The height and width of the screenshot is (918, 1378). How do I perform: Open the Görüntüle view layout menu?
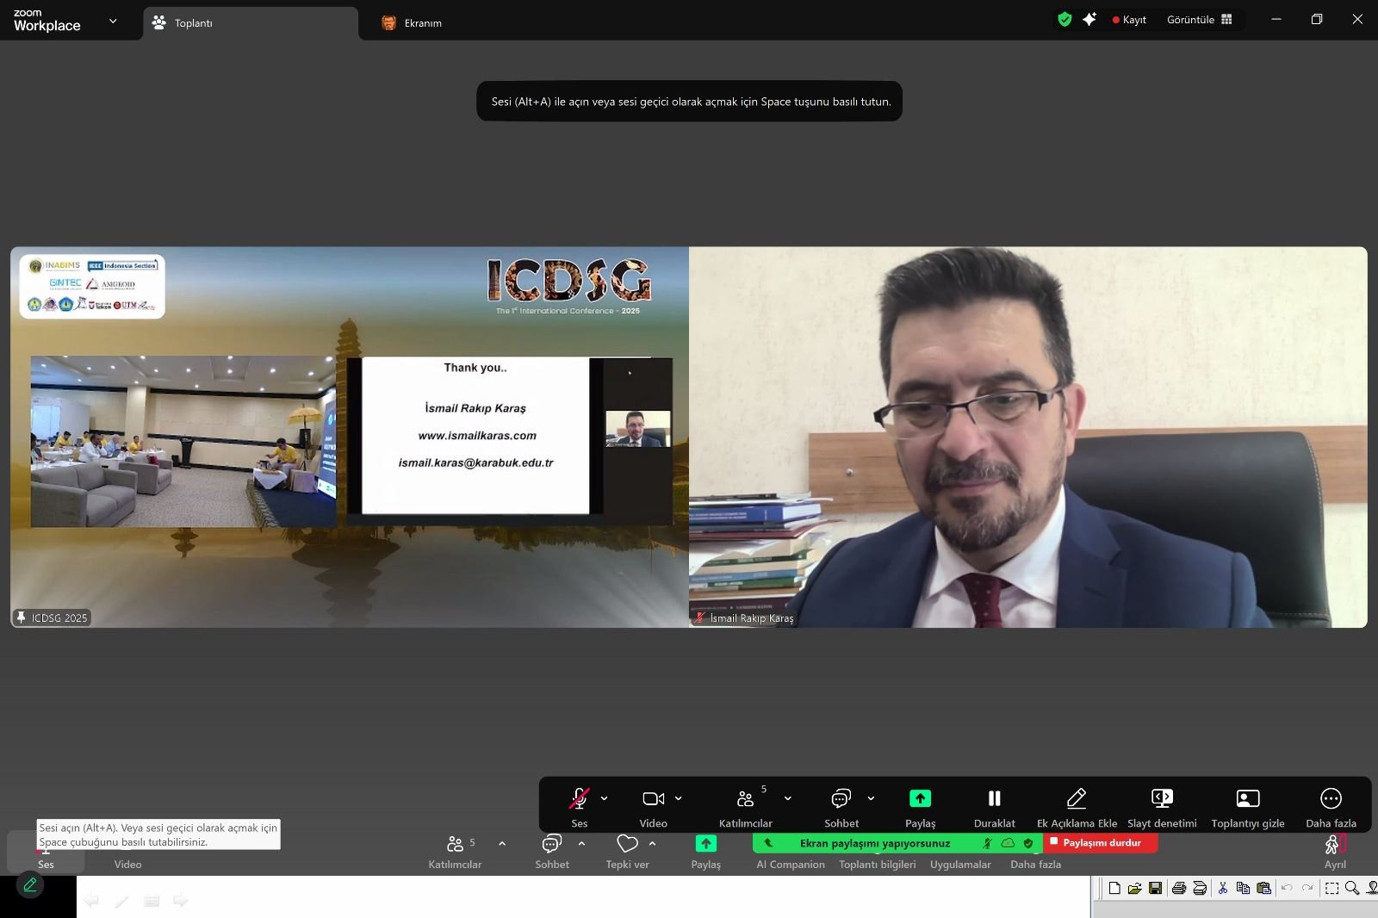1199,20
